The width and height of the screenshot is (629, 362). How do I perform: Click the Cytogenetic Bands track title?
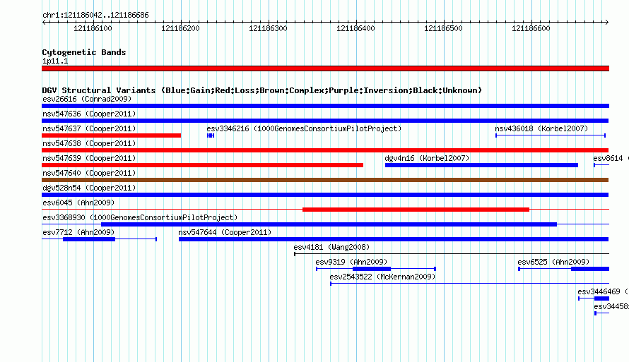click(x=84, y=52)
